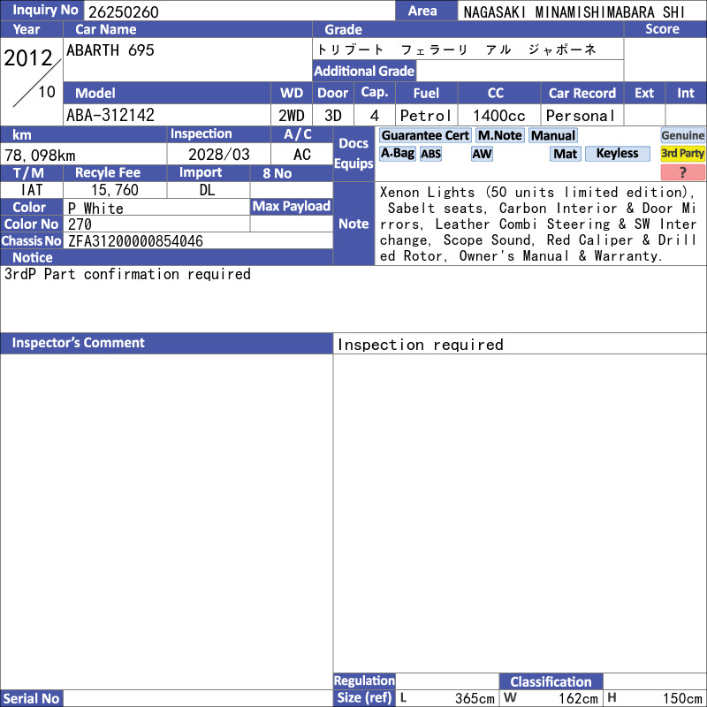Screen dimensions: 707x707
Task: Click the Guarantee Cert document badge
Action: point(425,135)
